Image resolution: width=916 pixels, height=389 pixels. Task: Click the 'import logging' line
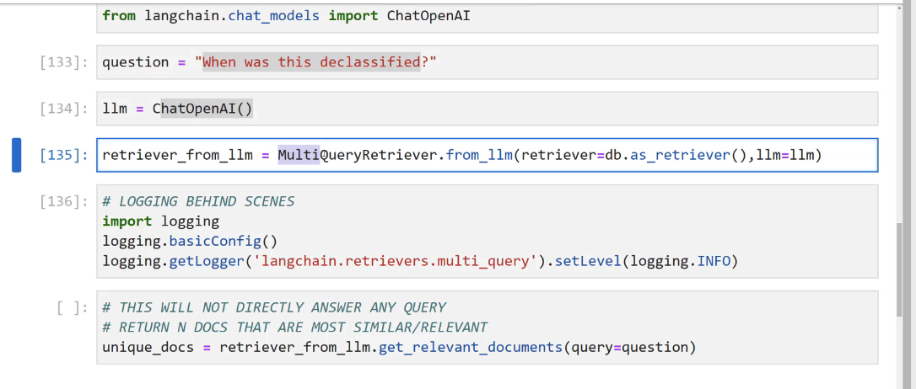tap(160, 221)
